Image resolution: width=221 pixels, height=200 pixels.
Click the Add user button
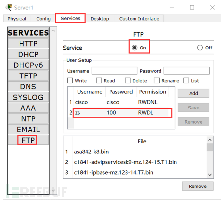pyautogui.click(x=193, y=93)
